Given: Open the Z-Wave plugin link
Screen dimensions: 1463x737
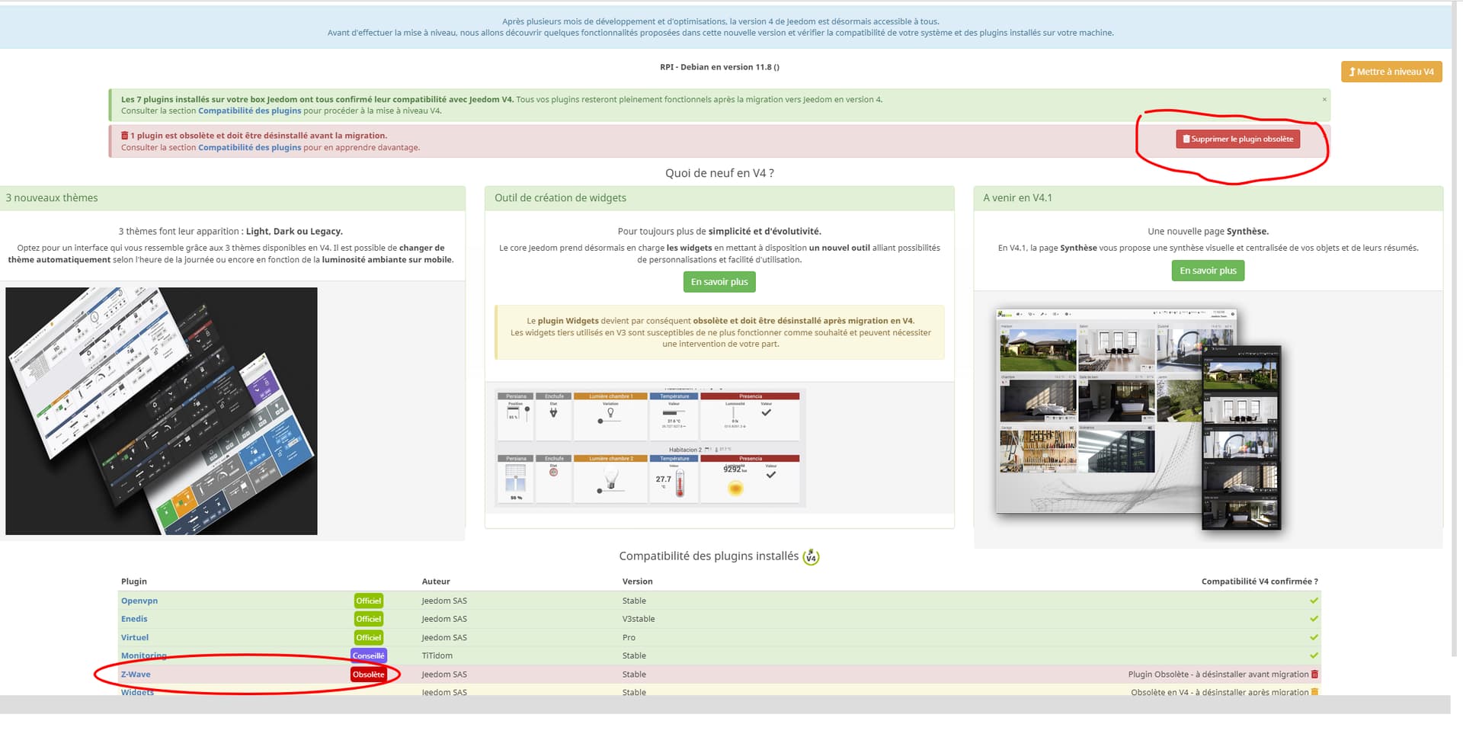Looking at the screenshot, I should 136,675.
